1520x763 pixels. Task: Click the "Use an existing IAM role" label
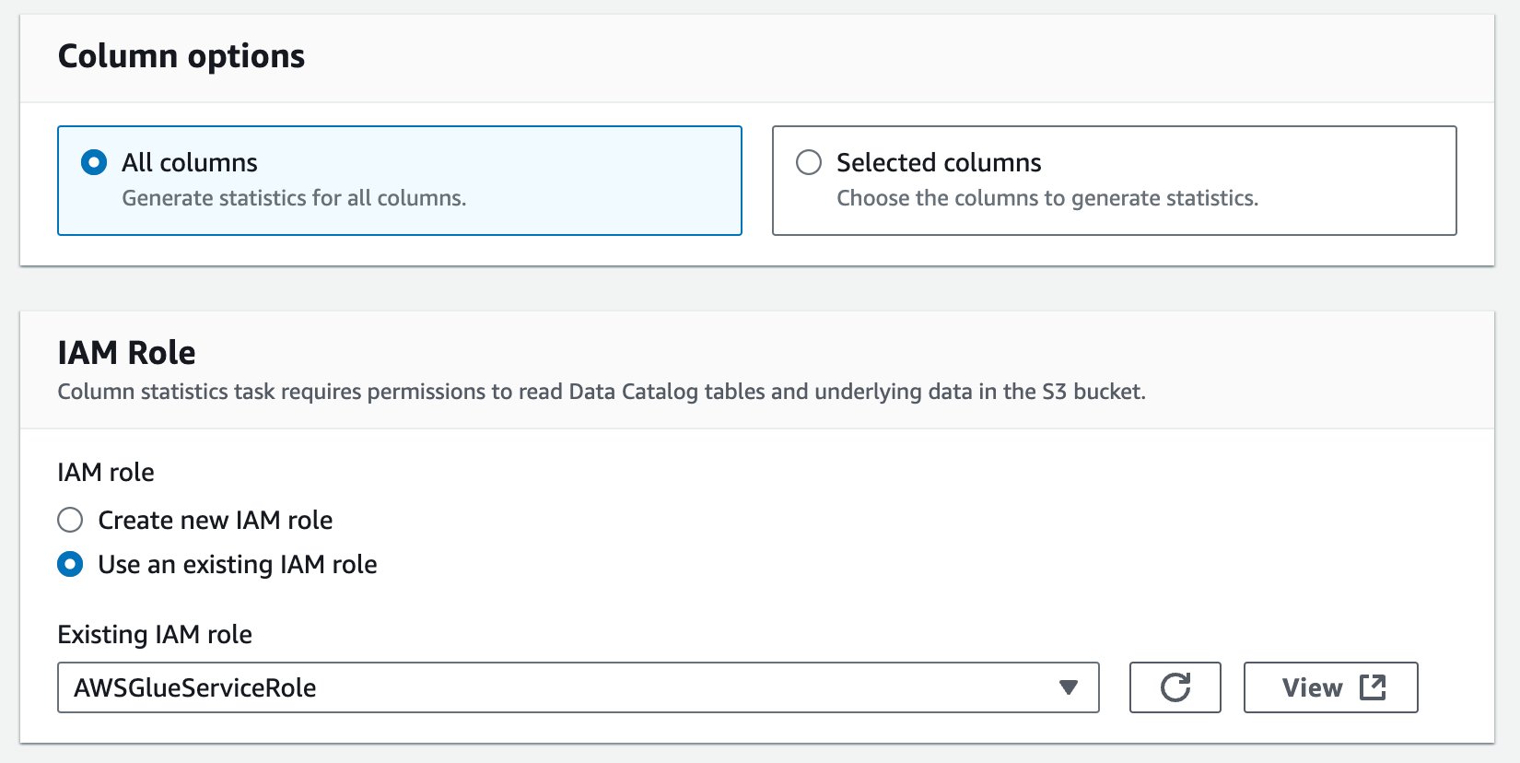[x=238, y=564]
